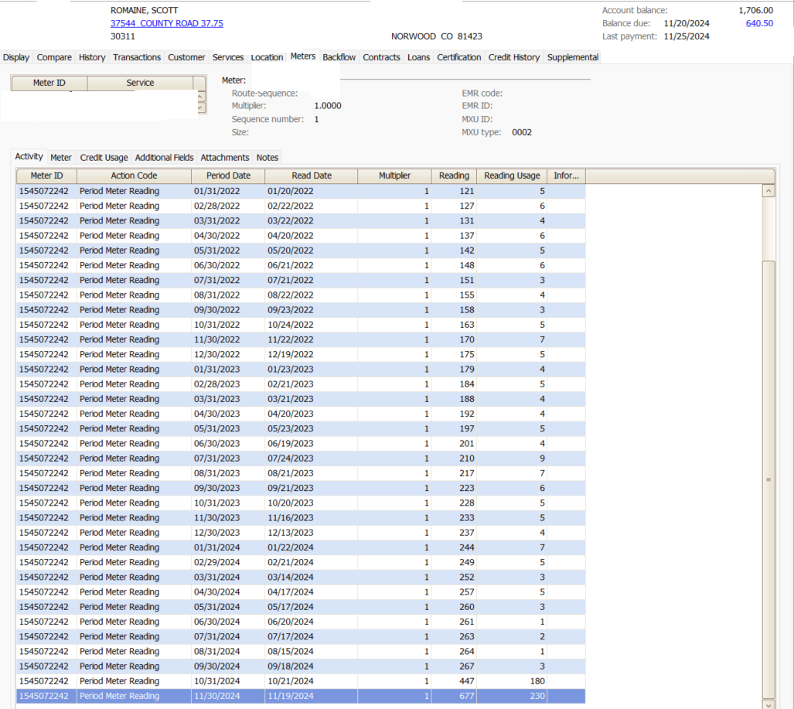Click the activity table vertical scrollbar thumb

pos(768,479)
